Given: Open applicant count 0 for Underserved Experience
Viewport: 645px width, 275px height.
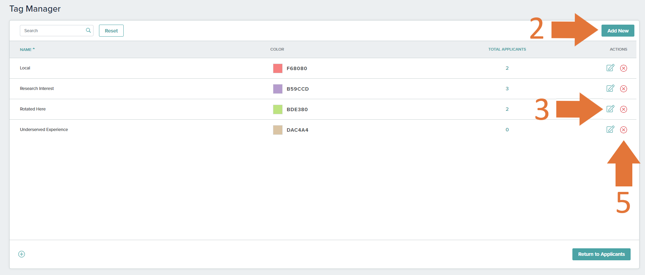Looking at the screenshot, I should point(507,130).
